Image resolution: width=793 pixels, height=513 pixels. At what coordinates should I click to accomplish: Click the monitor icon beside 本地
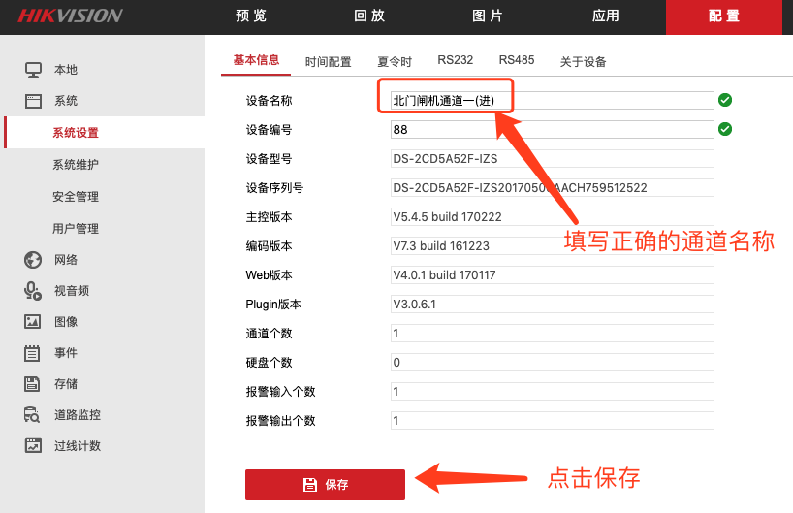(x=33, y=70)
